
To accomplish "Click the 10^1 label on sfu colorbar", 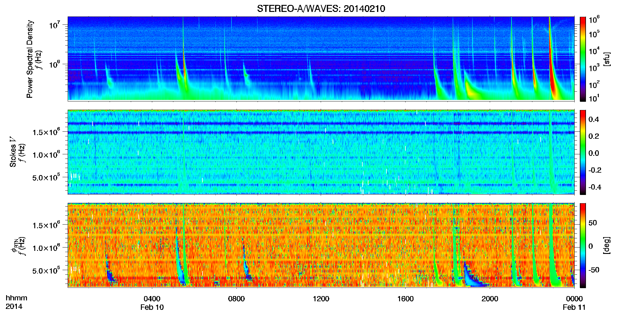I will [x=594, y=98].
